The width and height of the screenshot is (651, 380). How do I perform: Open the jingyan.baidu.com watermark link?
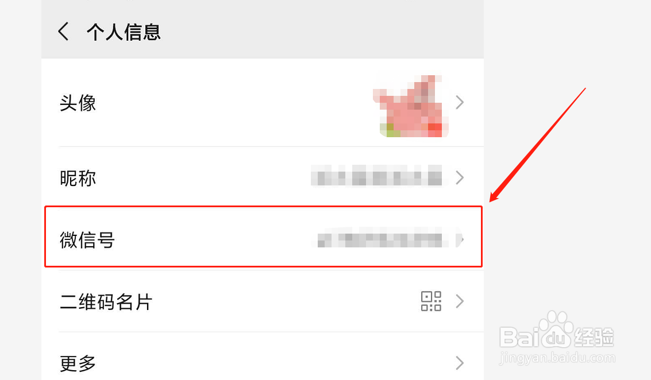coord(557,358)
